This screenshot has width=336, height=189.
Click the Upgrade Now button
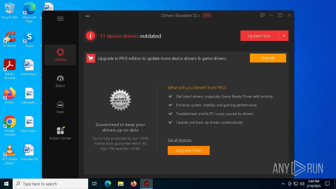pos(188,150)
